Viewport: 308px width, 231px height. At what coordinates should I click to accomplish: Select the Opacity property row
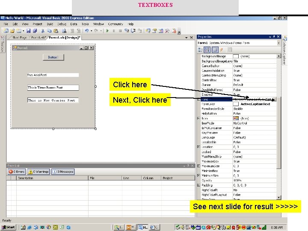coord(237,181)
